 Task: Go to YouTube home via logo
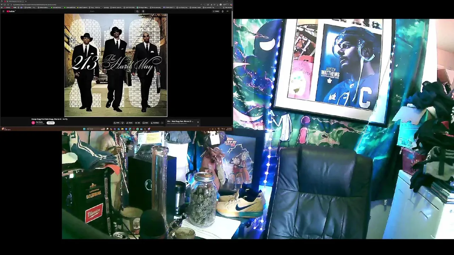click(x=11, y=11)
